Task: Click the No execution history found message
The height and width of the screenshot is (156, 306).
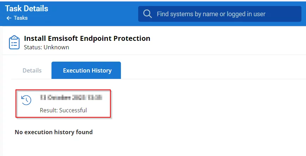Action: point(54,132)
